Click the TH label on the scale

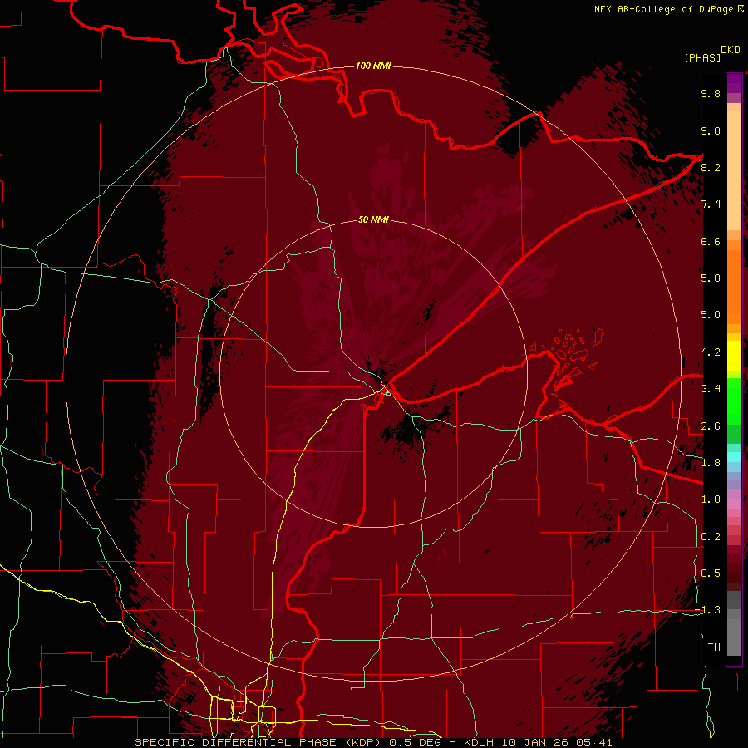714,647
